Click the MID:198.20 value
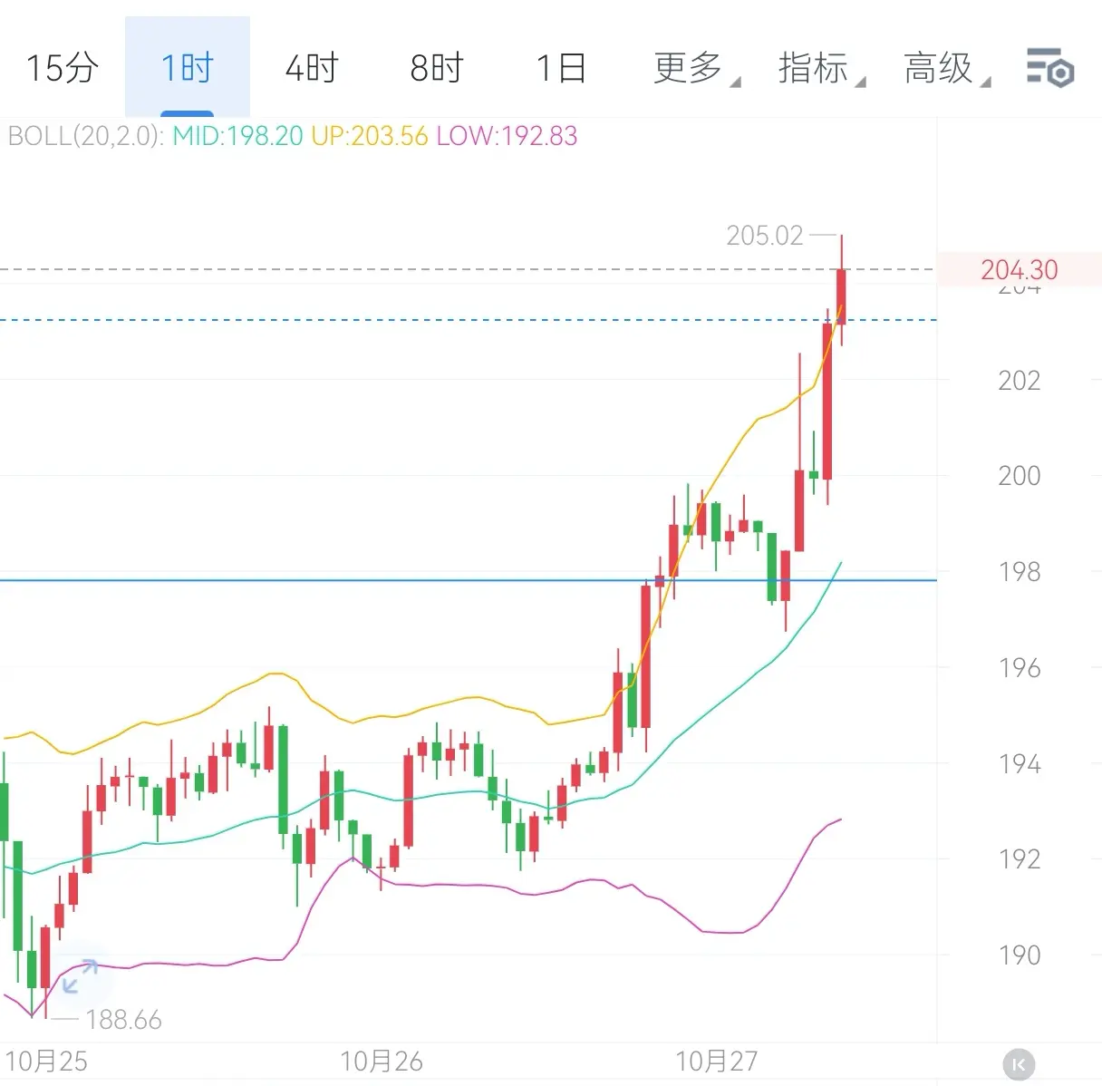 [x=237, y=136]
